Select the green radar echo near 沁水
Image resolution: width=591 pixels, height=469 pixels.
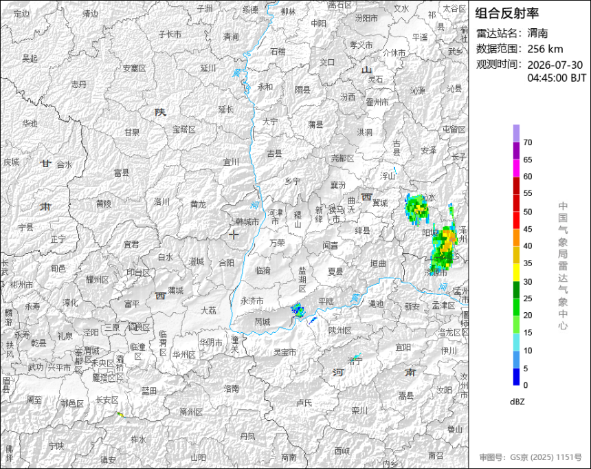[416, 208]
